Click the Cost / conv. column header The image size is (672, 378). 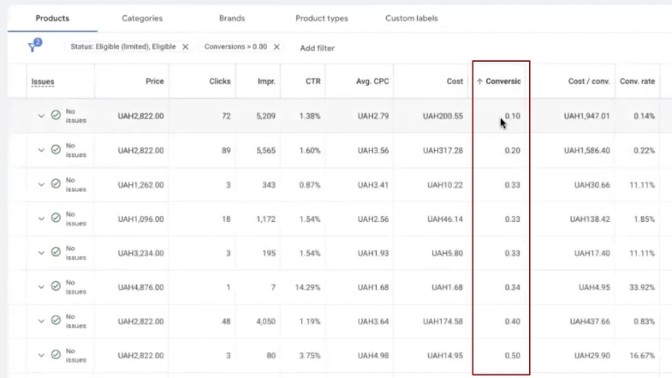tap(588, 81)
